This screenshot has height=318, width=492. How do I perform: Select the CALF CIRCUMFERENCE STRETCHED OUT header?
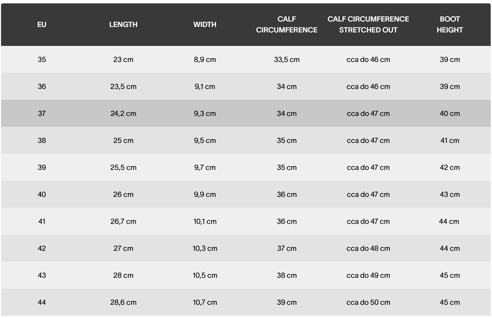(368, 25)
